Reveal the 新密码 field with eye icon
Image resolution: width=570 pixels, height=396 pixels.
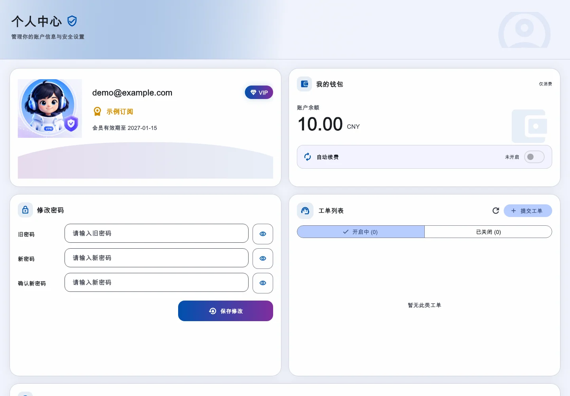coord(263,259)
